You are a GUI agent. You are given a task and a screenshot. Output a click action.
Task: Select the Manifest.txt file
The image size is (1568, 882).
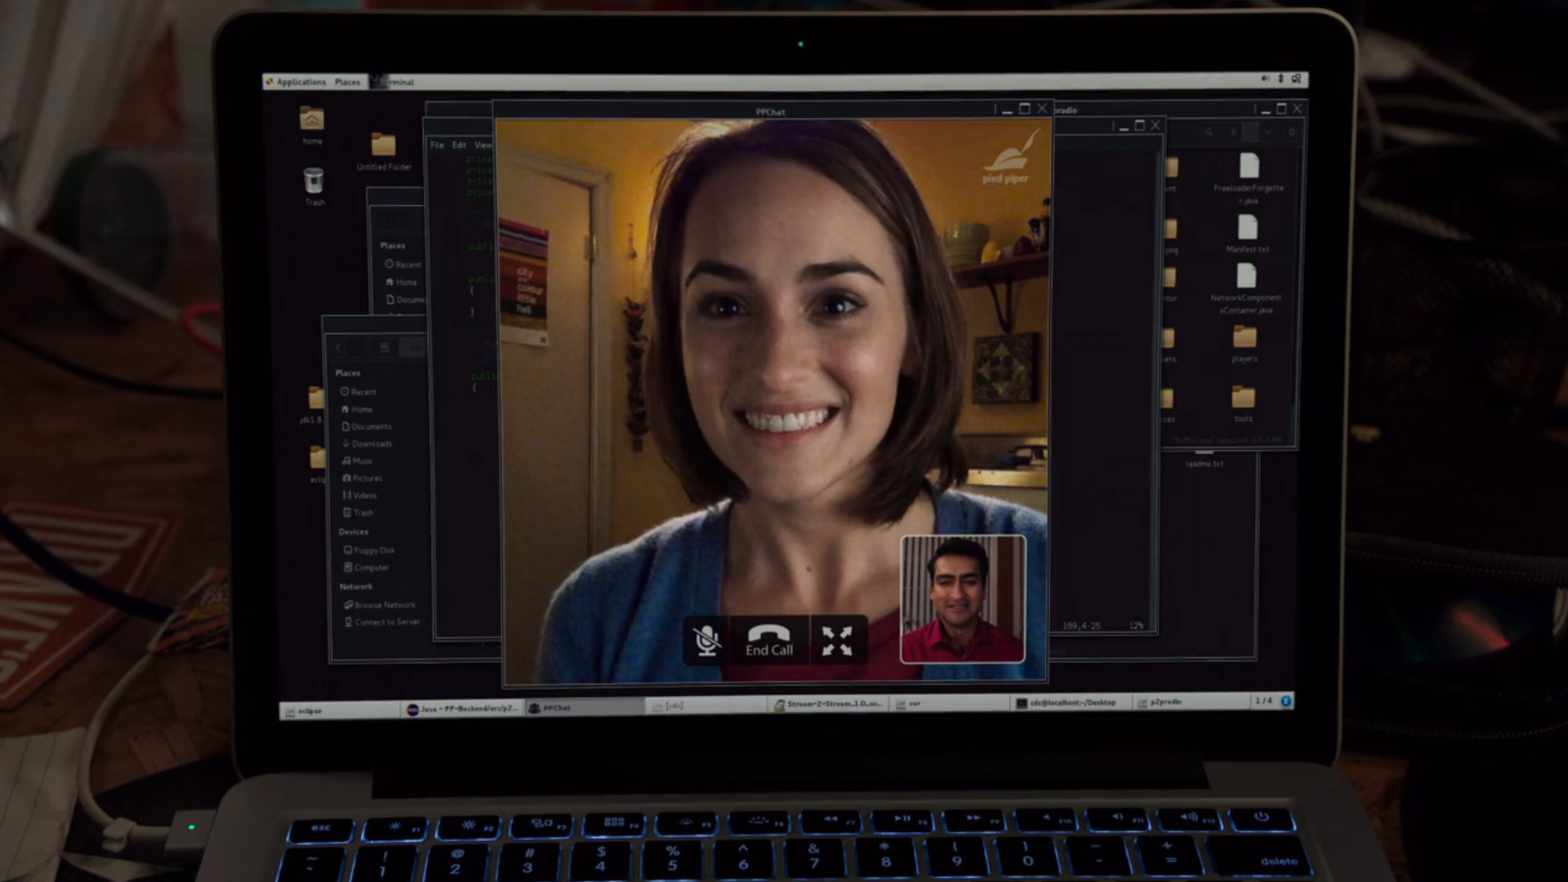(1248, 233)
